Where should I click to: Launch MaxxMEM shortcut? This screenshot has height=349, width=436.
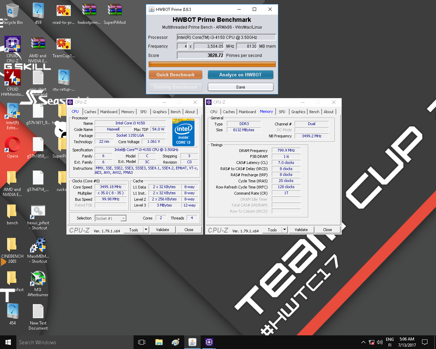38,251
